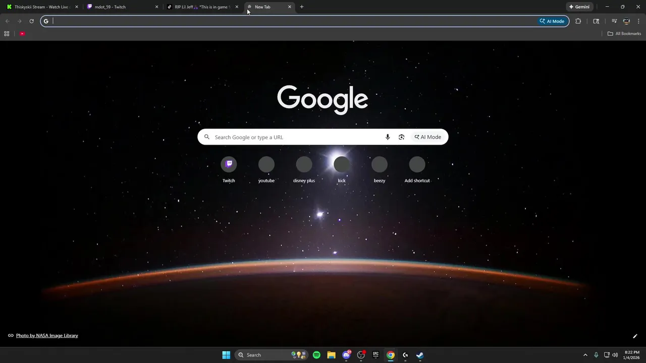This screenshot has width=646, height=363.
Task: Open Spotify from the taskbar
Action: pyautogui.click(x=316, y=355)
